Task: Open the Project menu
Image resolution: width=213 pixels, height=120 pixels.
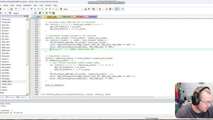Action: (6, 5)
